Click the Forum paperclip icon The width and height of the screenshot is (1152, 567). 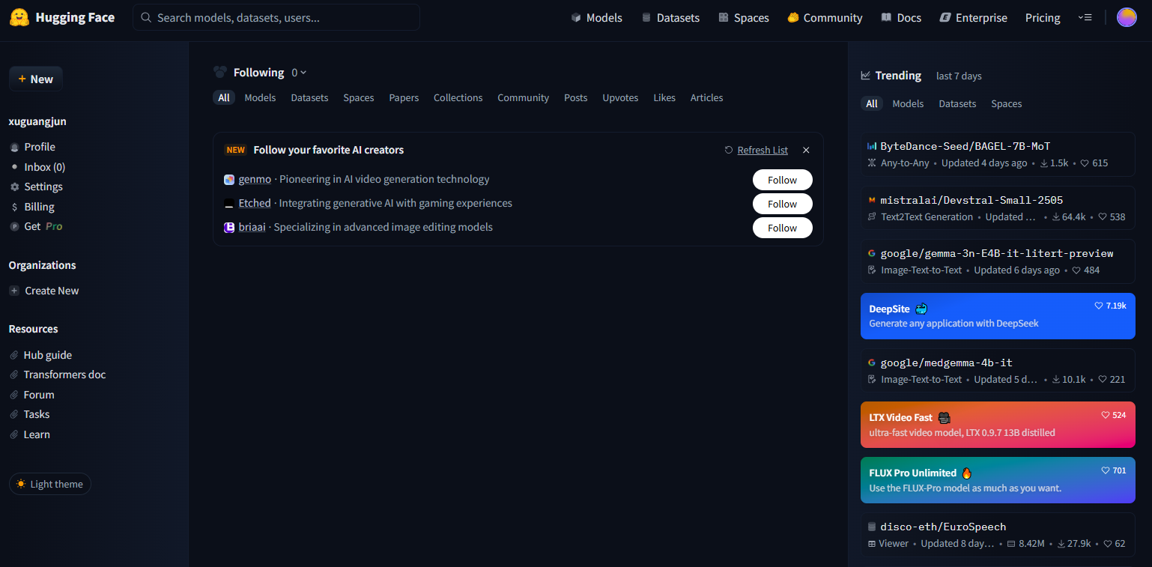click(x=14, y=395)
